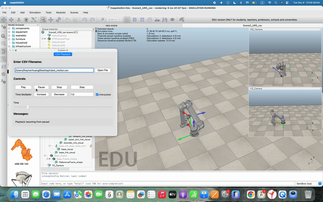The height and width of the screenshot is (202, 323).
Task: Click the scene hierarchy horizontal scrollbar
Action: 56,169
